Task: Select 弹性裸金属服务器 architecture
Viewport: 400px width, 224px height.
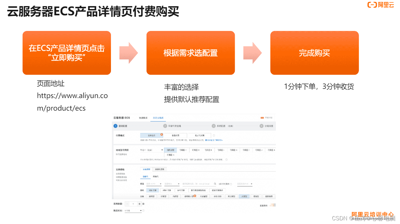Action: coord(198,190)
